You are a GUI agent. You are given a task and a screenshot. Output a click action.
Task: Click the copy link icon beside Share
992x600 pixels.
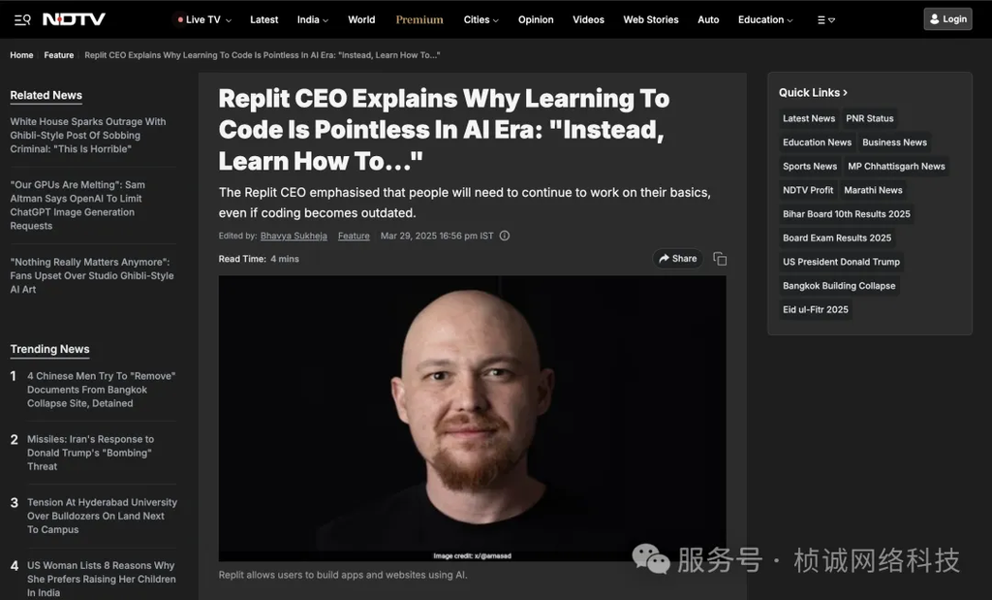[720, 259]
